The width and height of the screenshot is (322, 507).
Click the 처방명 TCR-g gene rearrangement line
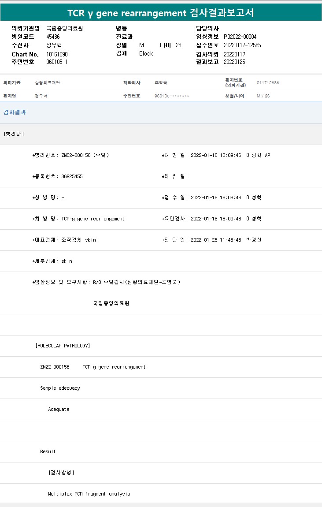point(78,219)
